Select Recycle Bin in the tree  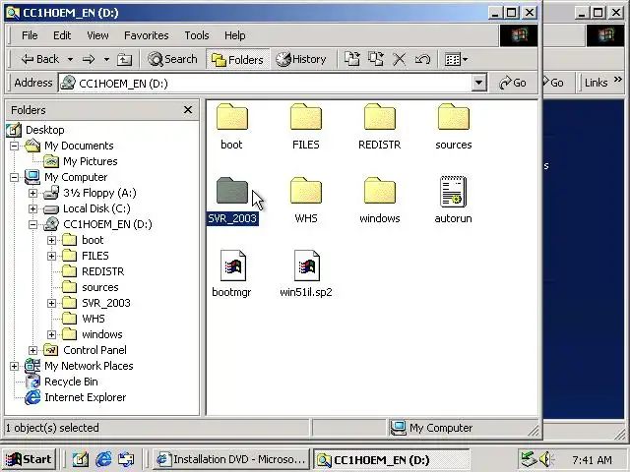[x=71, y=382]
